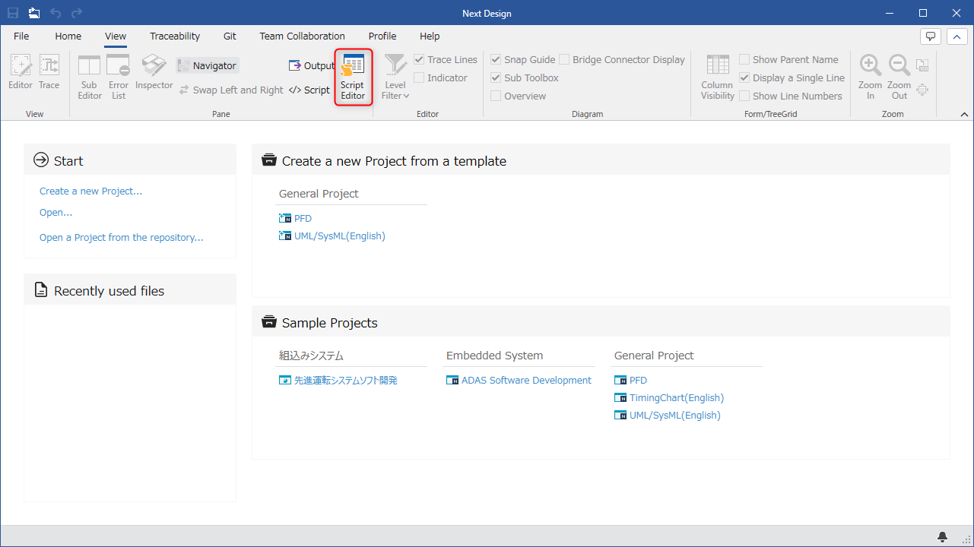The height and width of the screenshot is (547, 974).
Task: Show the Output pane
Action: [312, 66]
